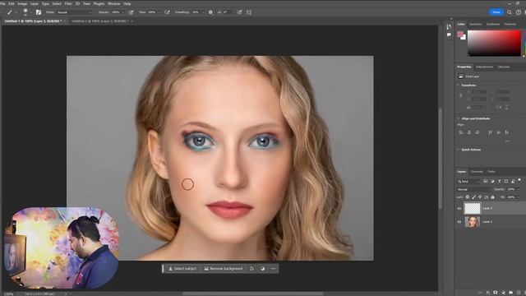Image resolution: width=526 pixels, height=296 pixels.
Task: Click the background color swatch
Action: pos(464,37)
